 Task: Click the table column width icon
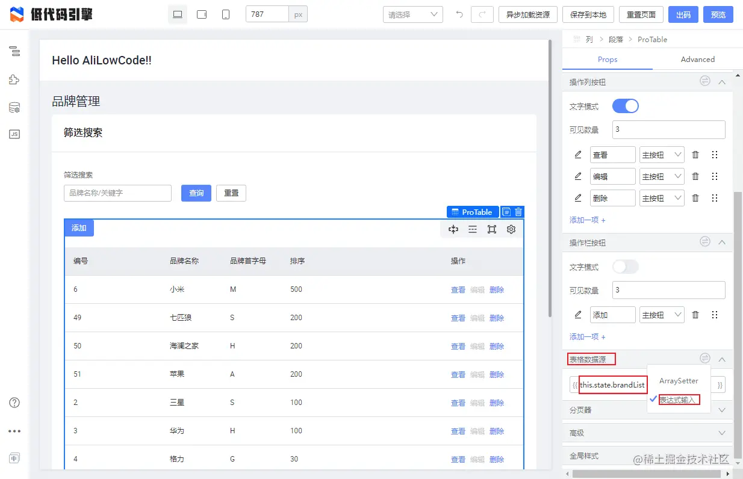click(x=453, y=229)
